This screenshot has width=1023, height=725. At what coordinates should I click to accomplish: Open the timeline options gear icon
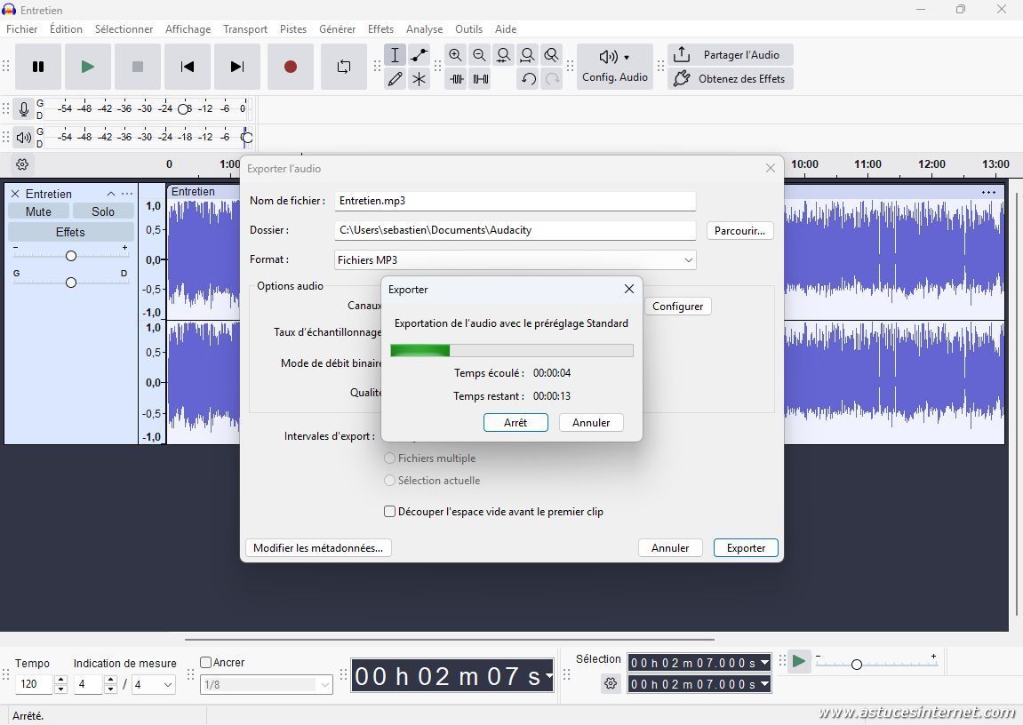[22, 164]
